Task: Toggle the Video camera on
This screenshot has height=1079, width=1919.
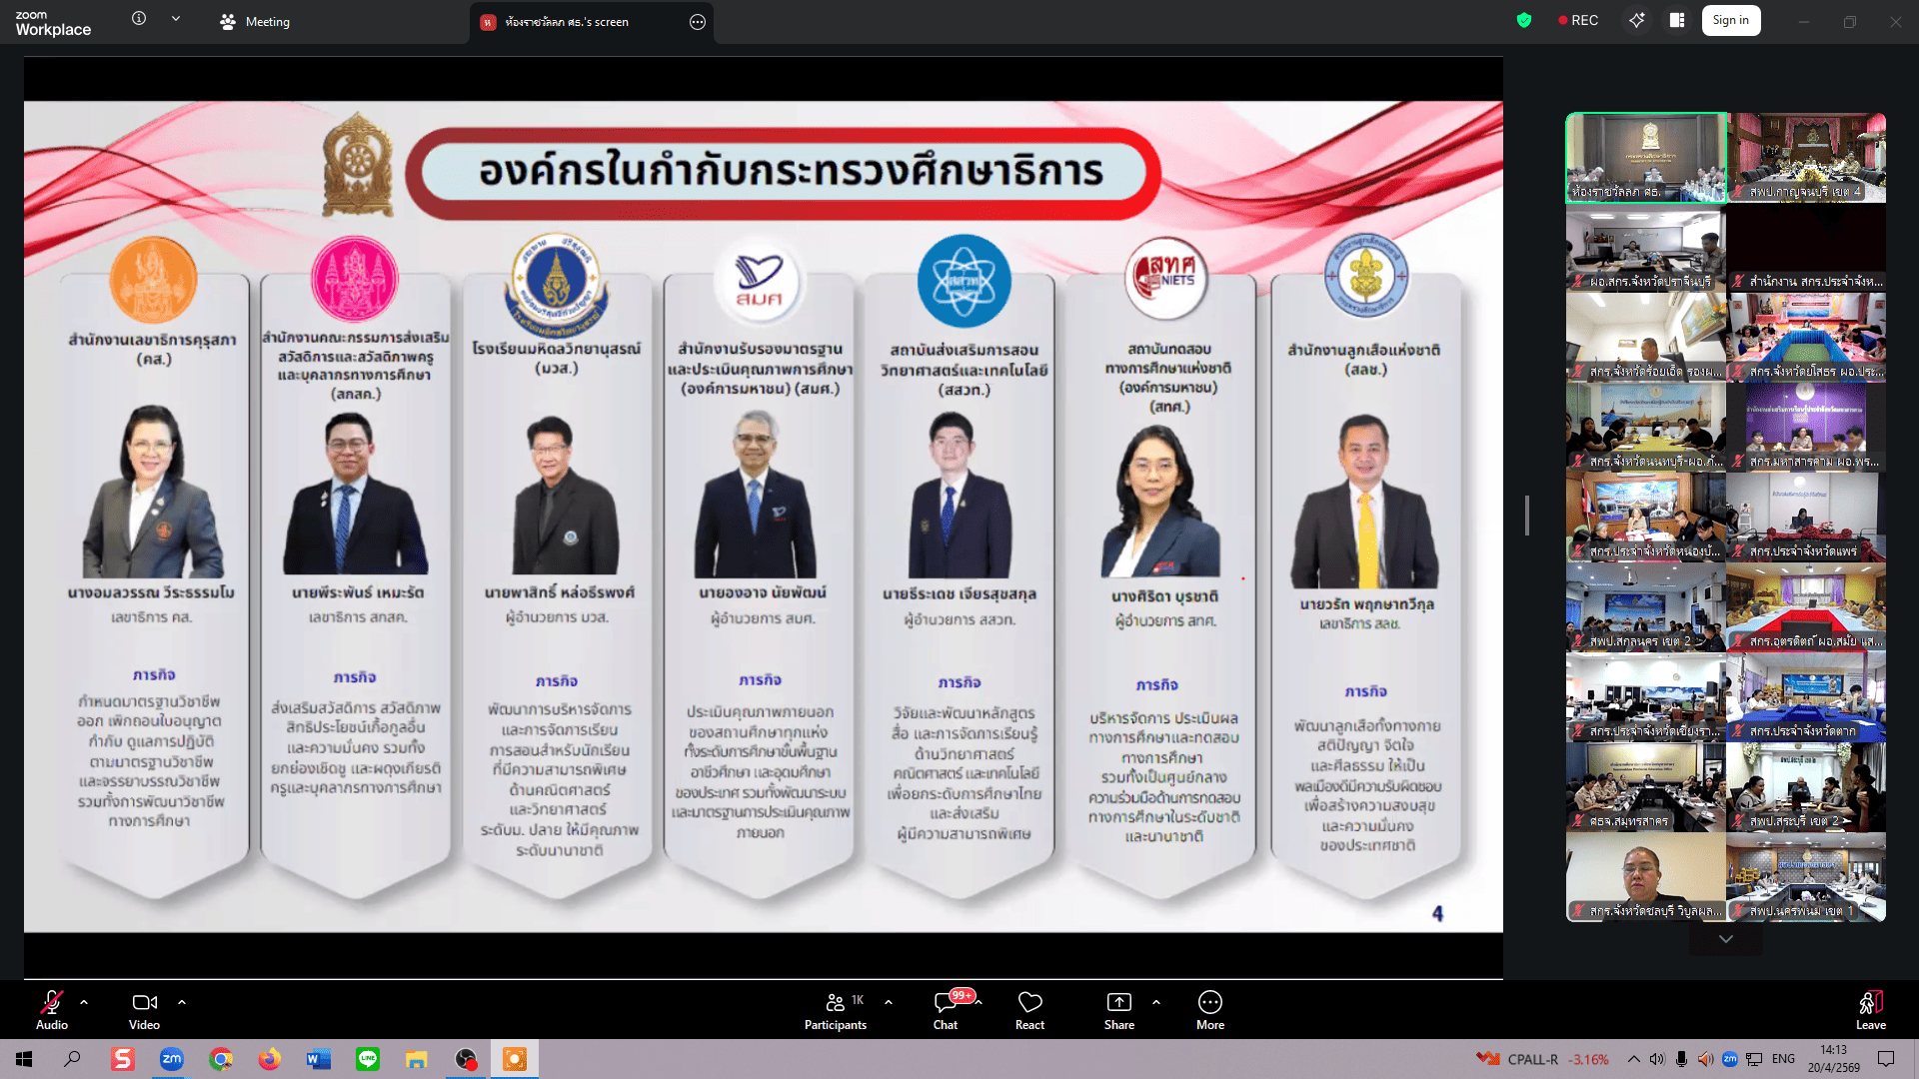Action: pos(144,1003)
